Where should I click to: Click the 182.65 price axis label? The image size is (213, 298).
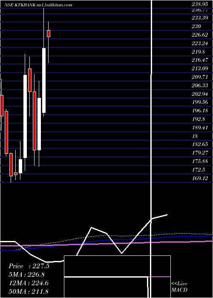(199, 145)
